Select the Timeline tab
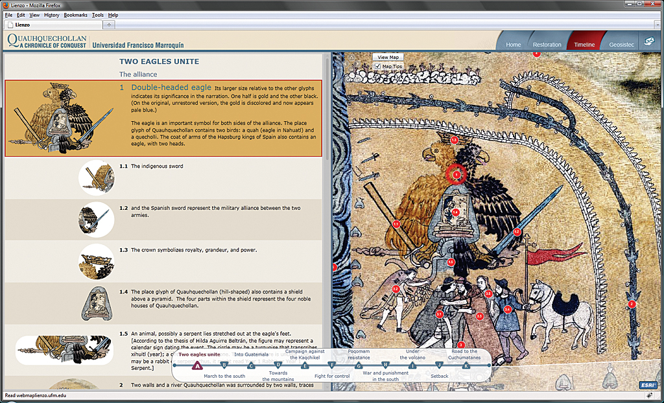 point(584,45)
